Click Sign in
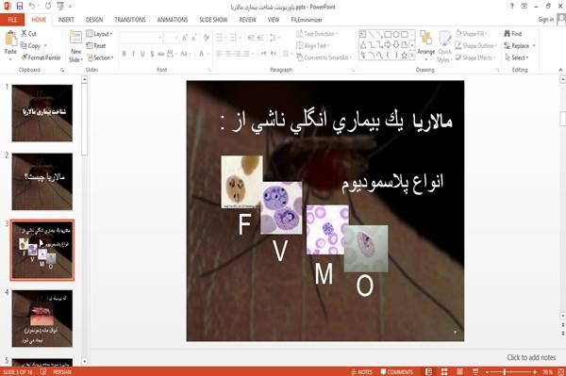 [x=546, y=20]
